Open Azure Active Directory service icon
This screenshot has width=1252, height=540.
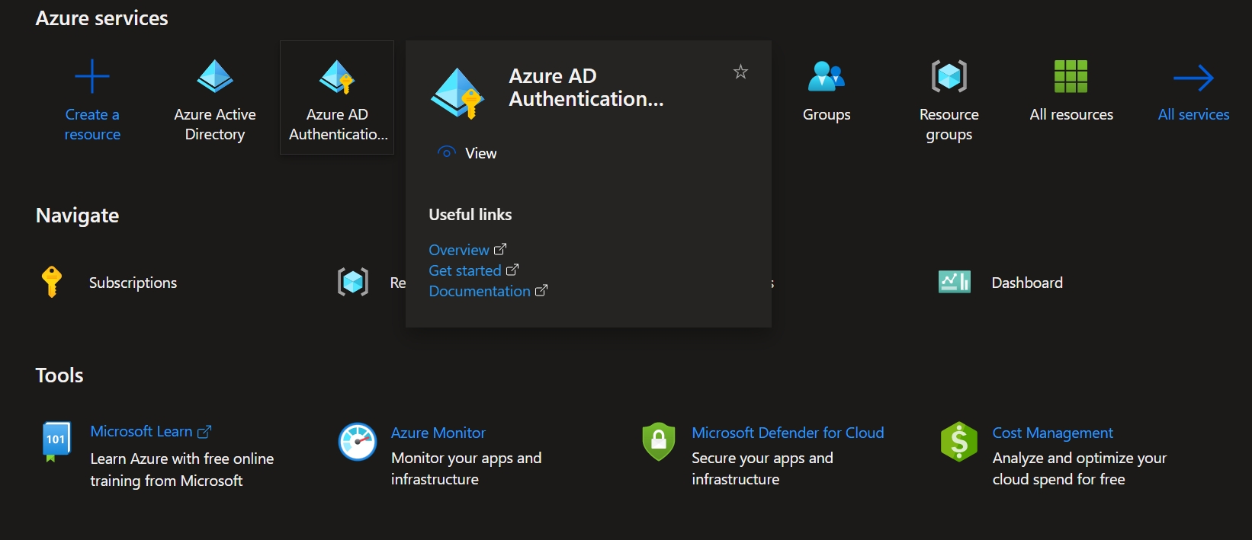[215, 77]
